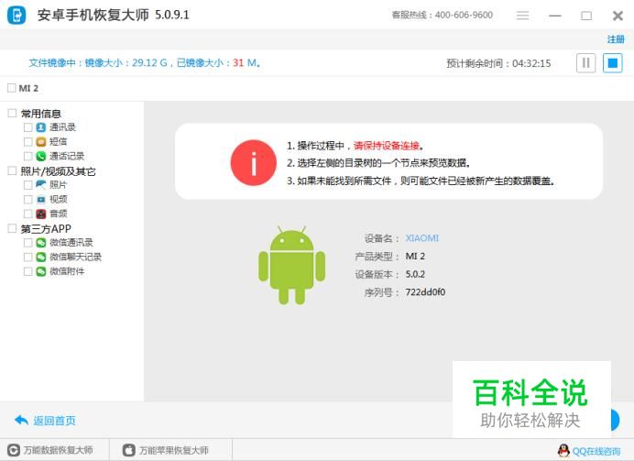Click the WeChat icon beside 微信附件
Viewport: 634px width, 461px height.
point(41,271)
